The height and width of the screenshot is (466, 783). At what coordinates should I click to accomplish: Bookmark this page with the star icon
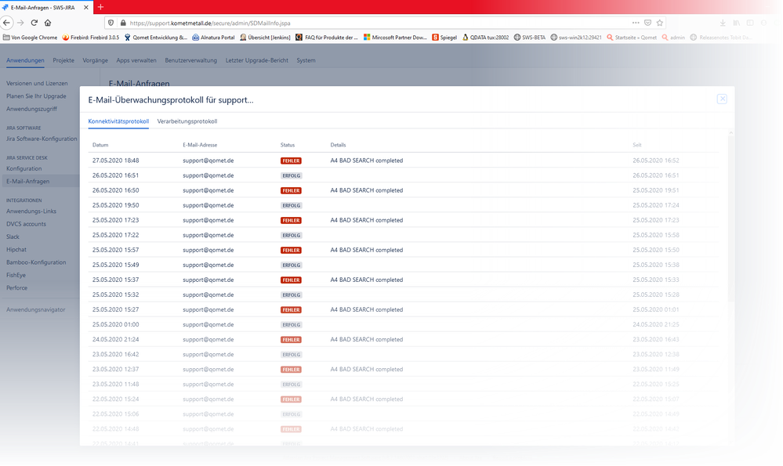coord(660,23)
